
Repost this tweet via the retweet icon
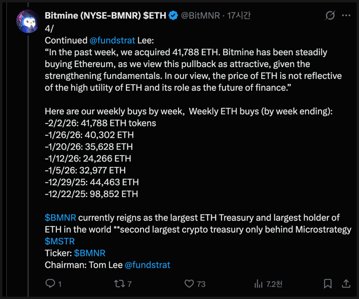click(120, 284)
